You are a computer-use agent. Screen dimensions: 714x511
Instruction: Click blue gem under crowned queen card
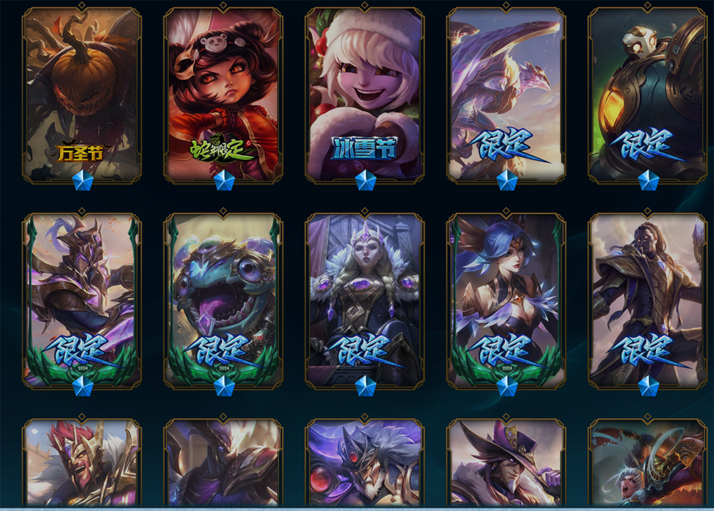pyautogui.click(x=366, y=386)
